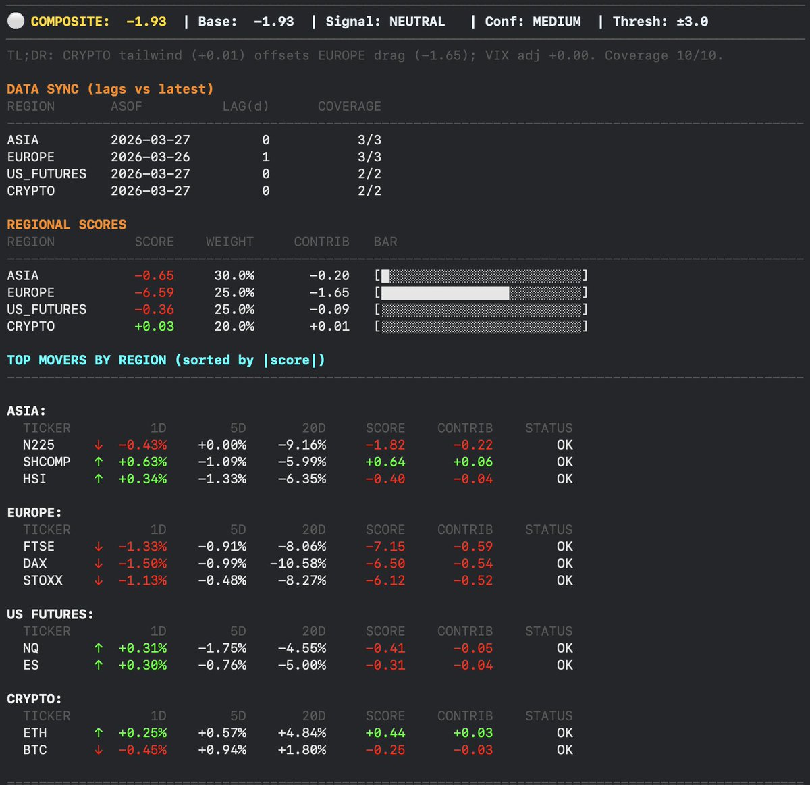The image size is (810, 785).
Task: Click the CRYPTO score value +0.03
Action: click(154, 327)
